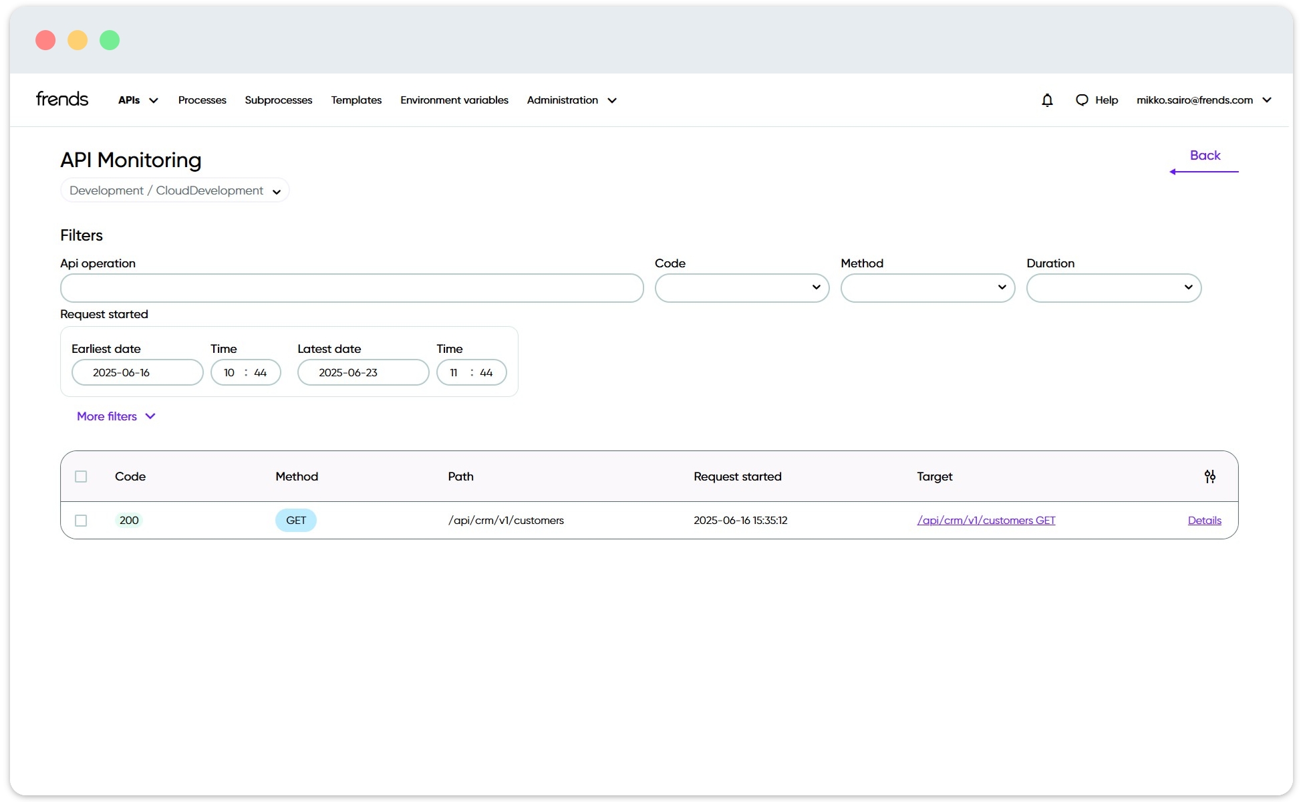
Task: Tick the select-all checkbox in the table header
Action: click(x=81, y=477)
